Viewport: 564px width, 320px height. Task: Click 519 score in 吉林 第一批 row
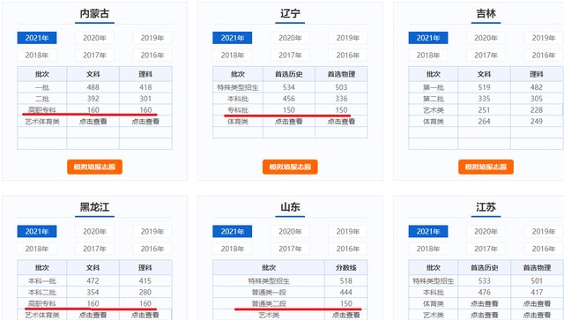coord(484,87)
